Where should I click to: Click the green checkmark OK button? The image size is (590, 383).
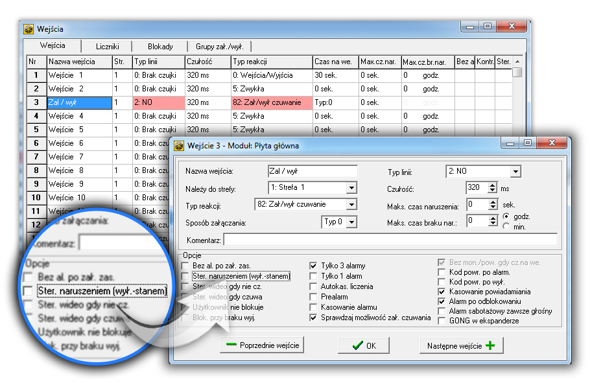364,345
